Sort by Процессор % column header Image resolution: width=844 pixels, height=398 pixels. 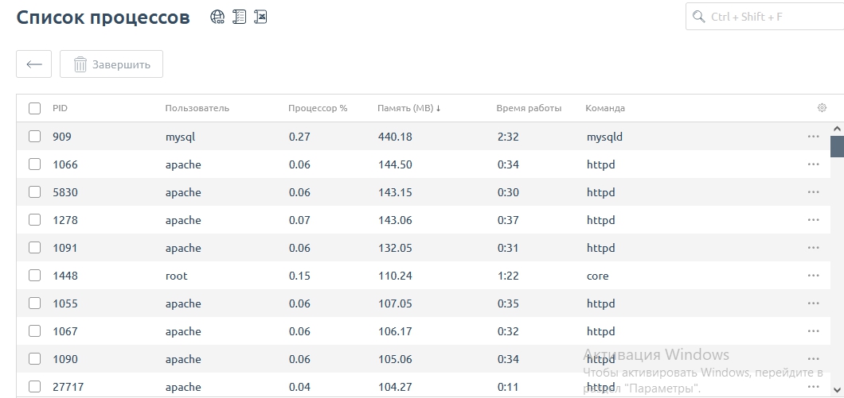coord(318,108)
